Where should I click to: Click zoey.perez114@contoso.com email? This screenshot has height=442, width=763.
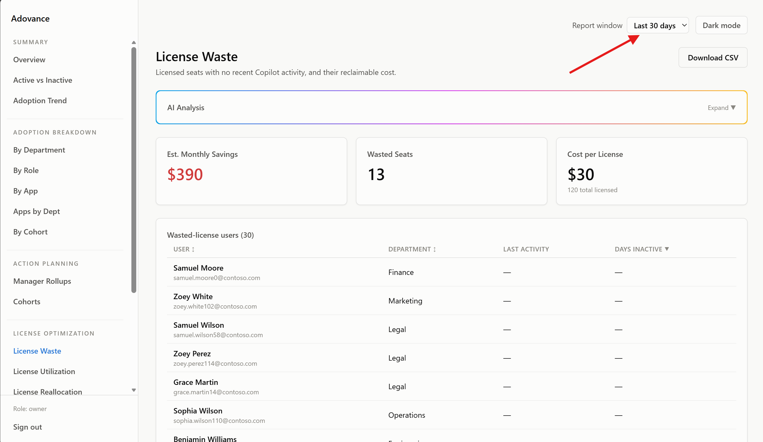tap(215, 363)
